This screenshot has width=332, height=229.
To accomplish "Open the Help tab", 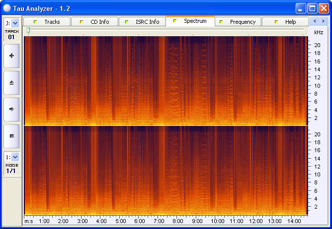I will (x=285, y=22).
